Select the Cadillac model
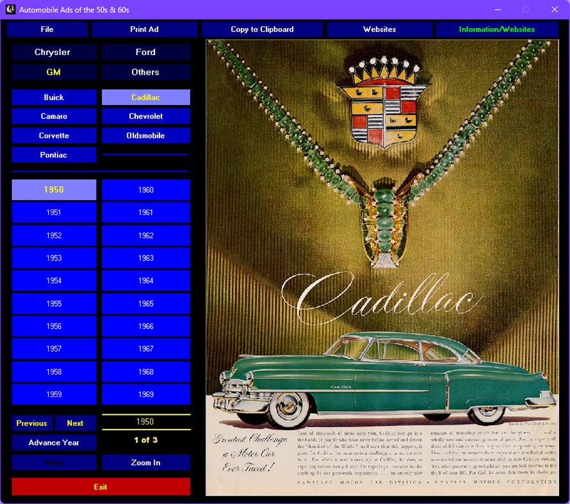This screenshot has height=504, width=570. 145,97
